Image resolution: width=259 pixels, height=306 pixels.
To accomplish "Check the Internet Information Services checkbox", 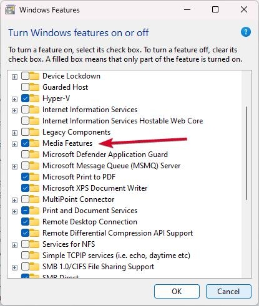I will 25,110.
